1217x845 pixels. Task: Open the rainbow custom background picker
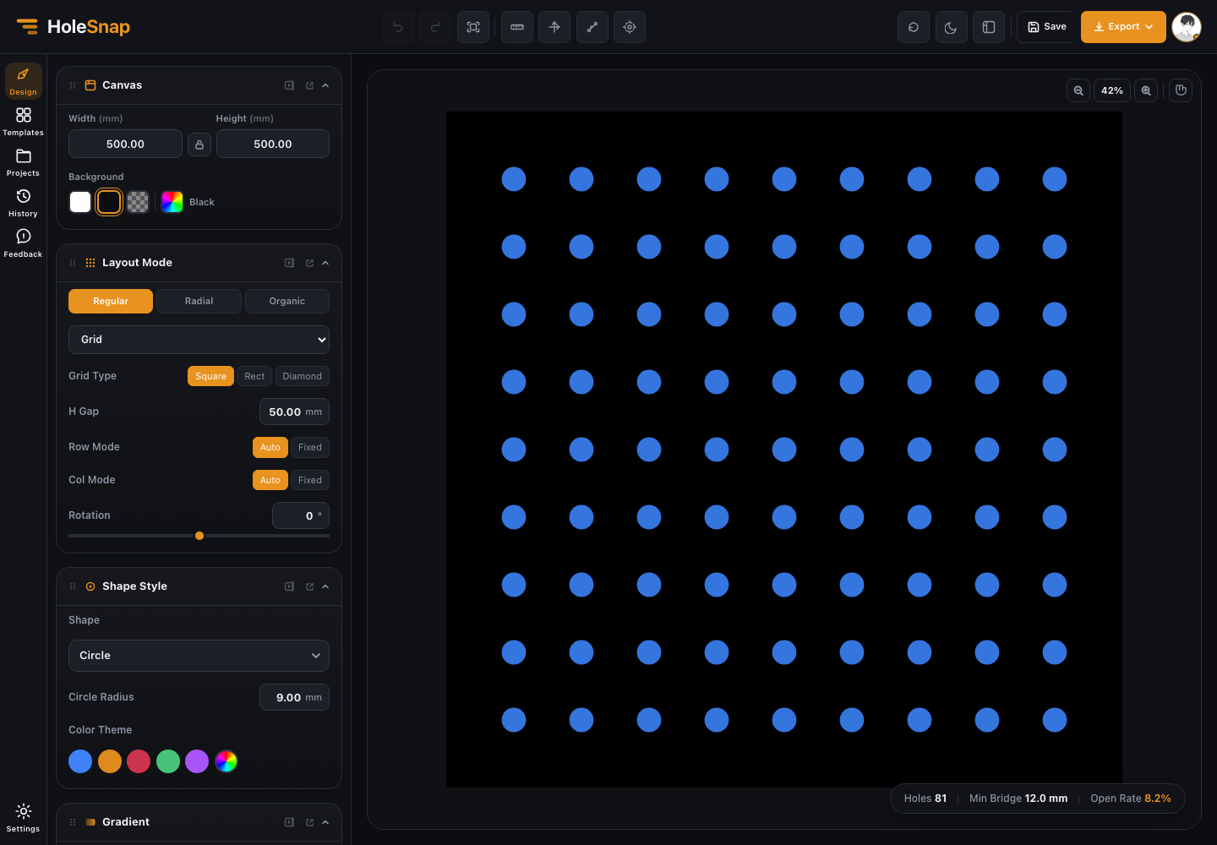tap(172, 202)
